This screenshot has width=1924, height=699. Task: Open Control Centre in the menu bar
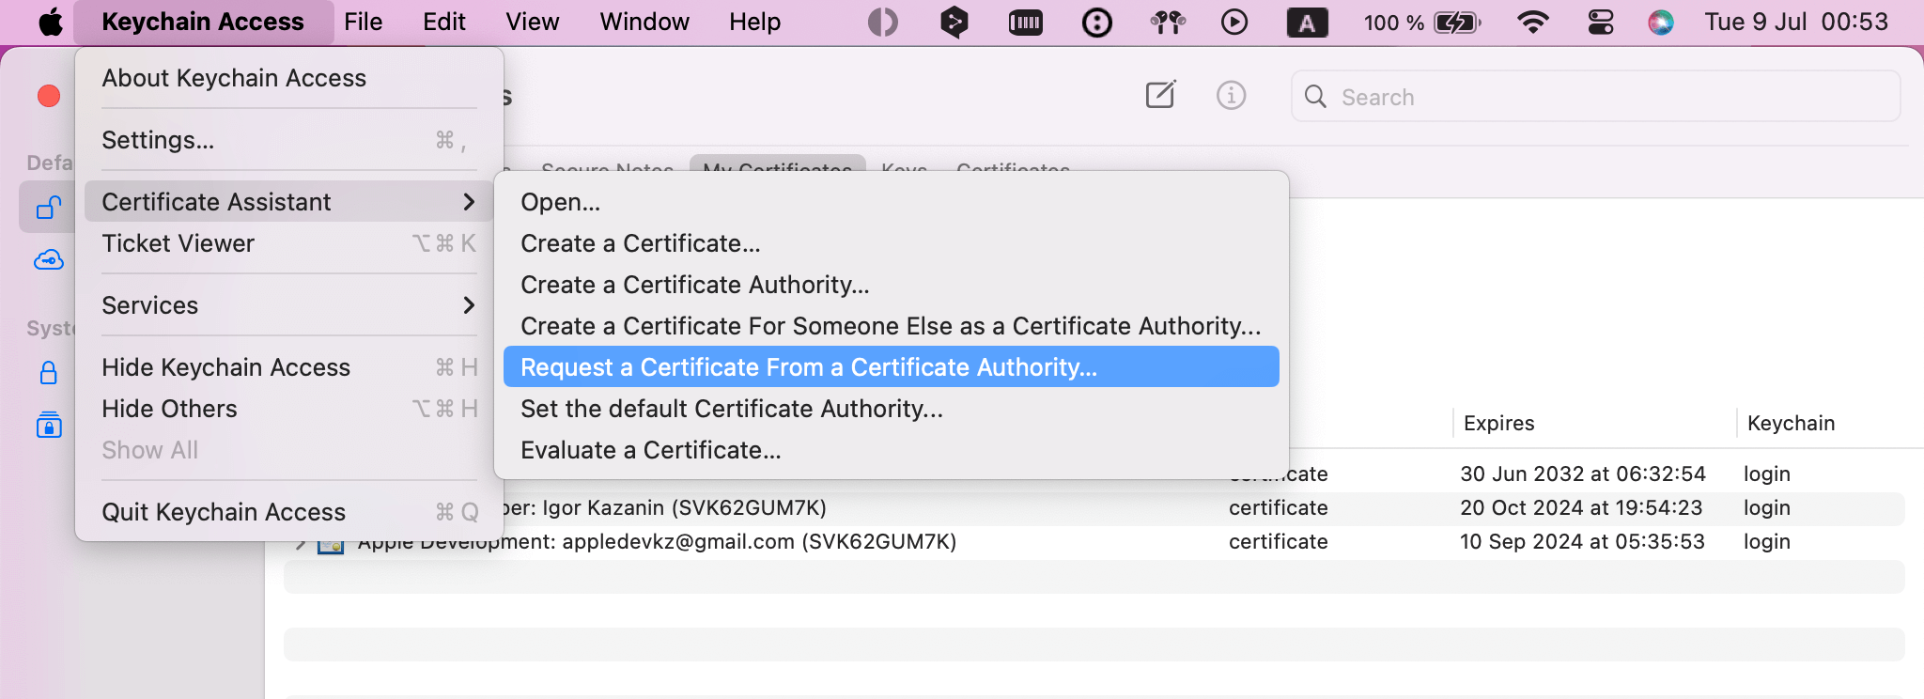click(x=1600, y=22)
